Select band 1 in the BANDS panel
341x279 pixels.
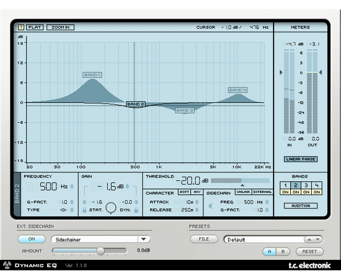coord(285,185)
